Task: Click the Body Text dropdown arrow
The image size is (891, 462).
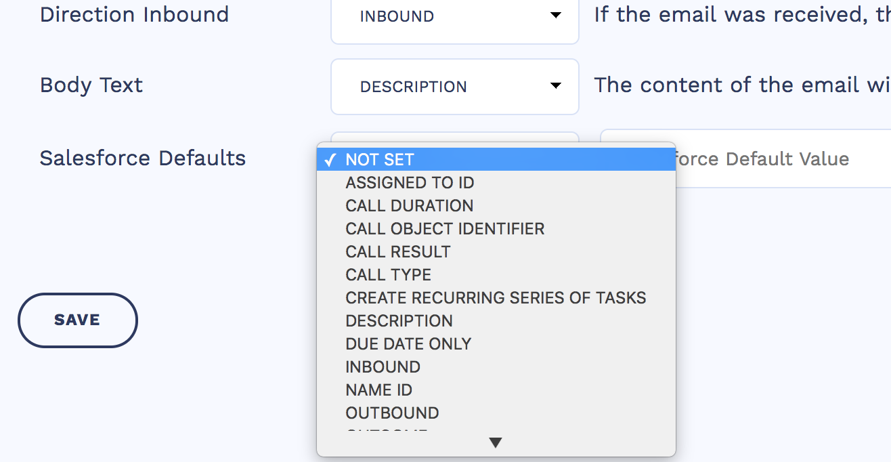Action: [556, 86]
